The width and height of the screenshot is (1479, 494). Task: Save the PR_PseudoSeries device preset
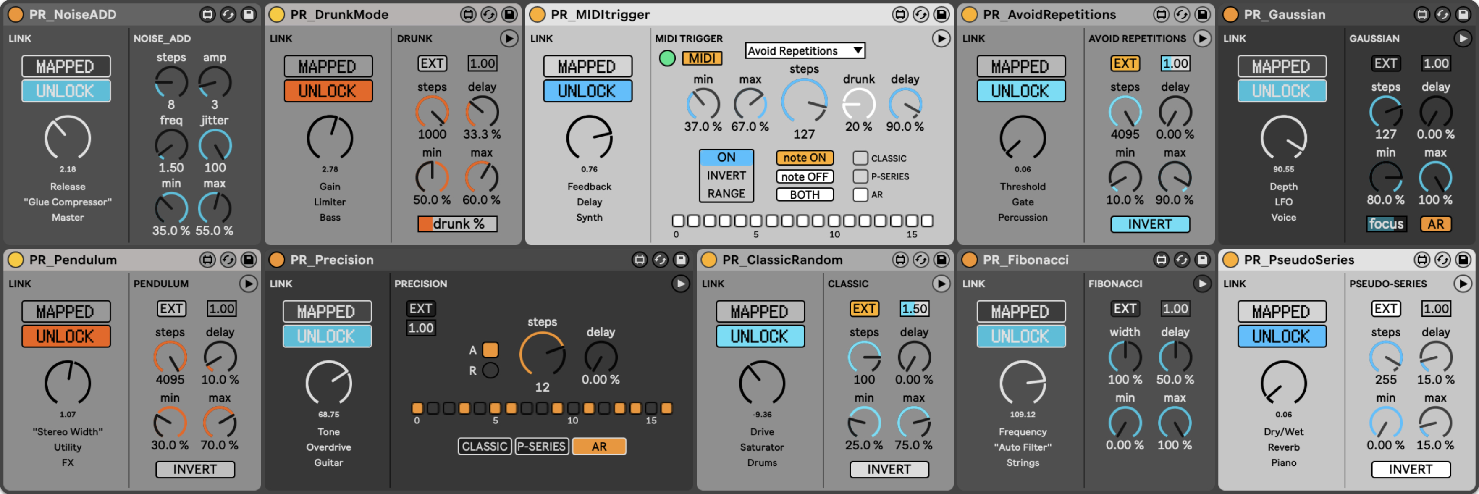tap(1463, 260)
